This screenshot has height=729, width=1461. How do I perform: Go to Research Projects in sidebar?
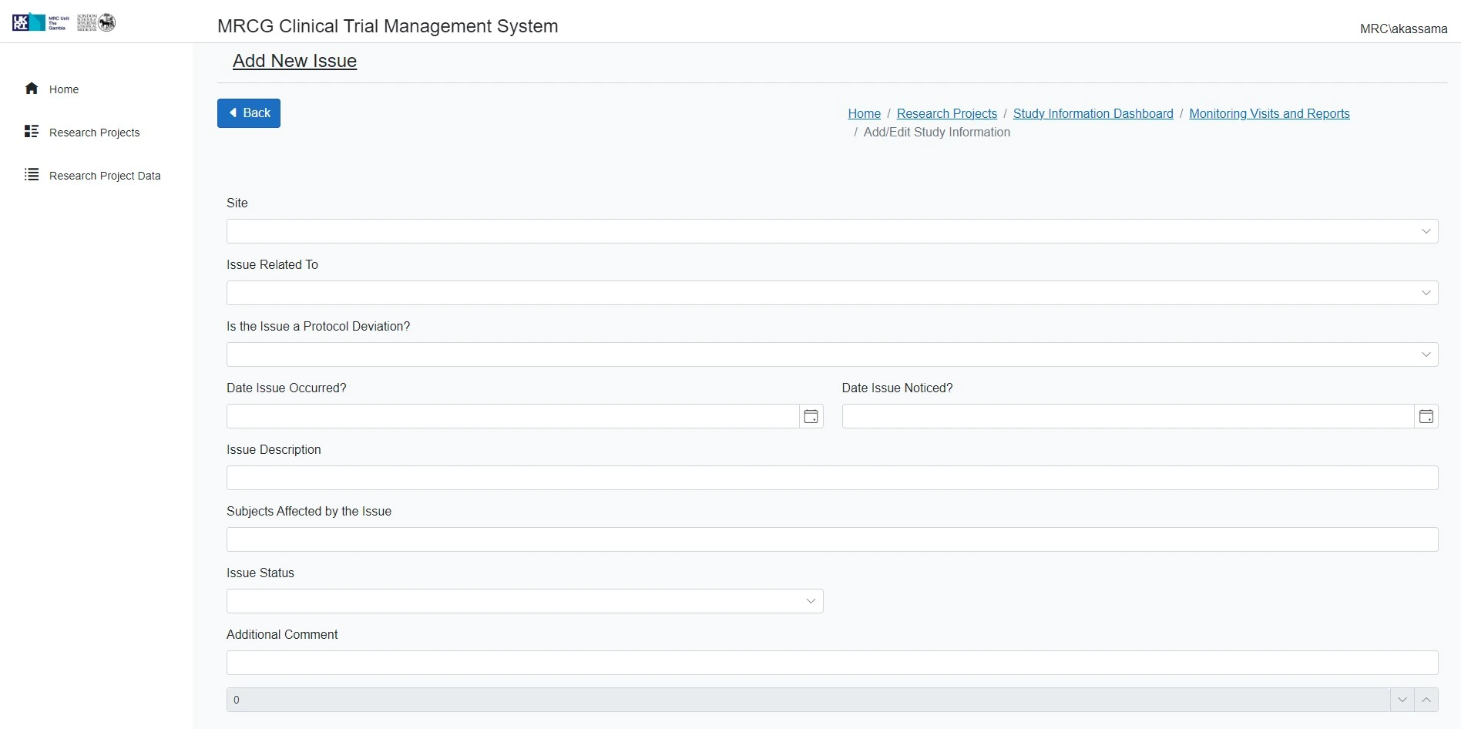pyautogui.click(x=94, y=133)
